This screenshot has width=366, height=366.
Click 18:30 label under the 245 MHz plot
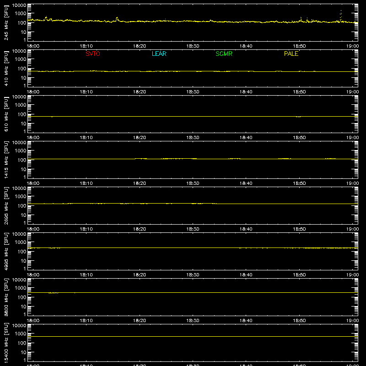coord(193,46)
